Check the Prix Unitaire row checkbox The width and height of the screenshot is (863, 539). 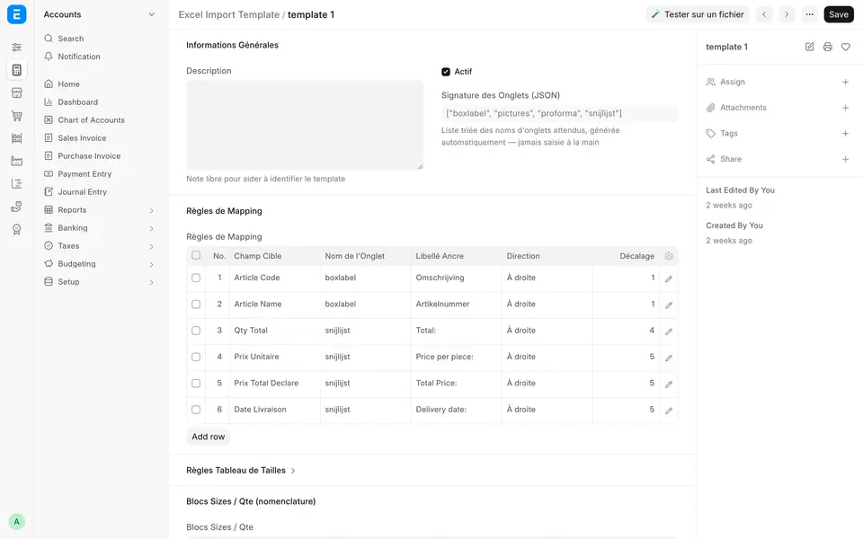196,357
